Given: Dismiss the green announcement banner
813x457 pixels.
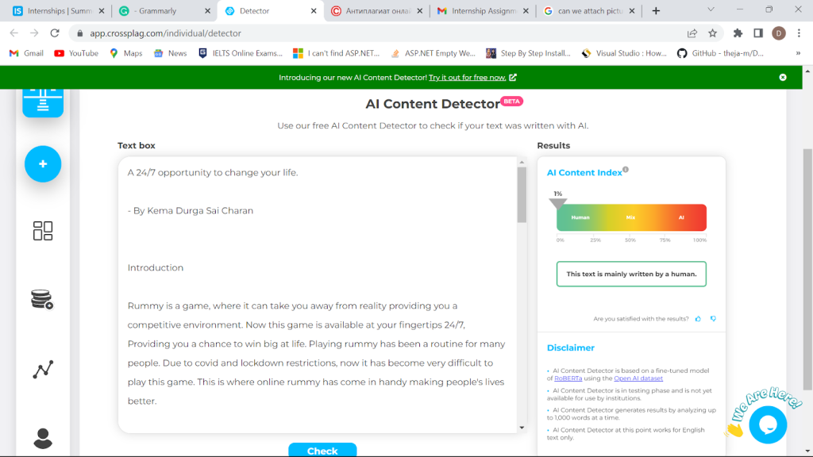Looking at the screenshot, I should (x=783, y=78).
